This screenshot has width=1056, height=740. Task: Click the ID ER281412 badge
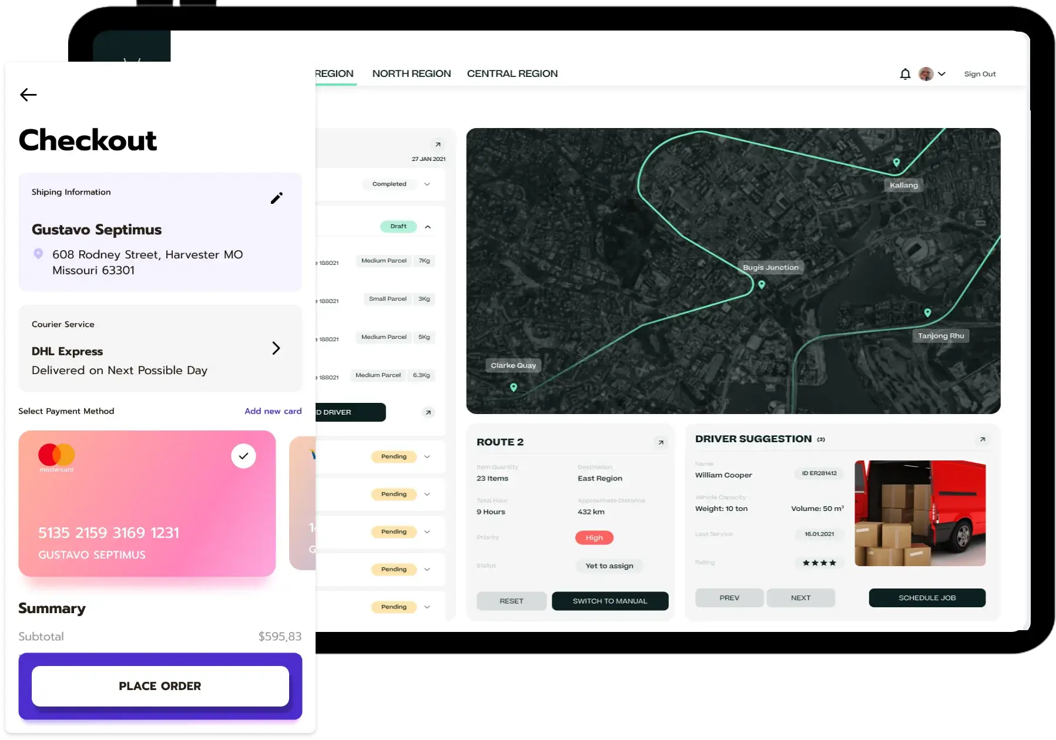tap(819, 473)
